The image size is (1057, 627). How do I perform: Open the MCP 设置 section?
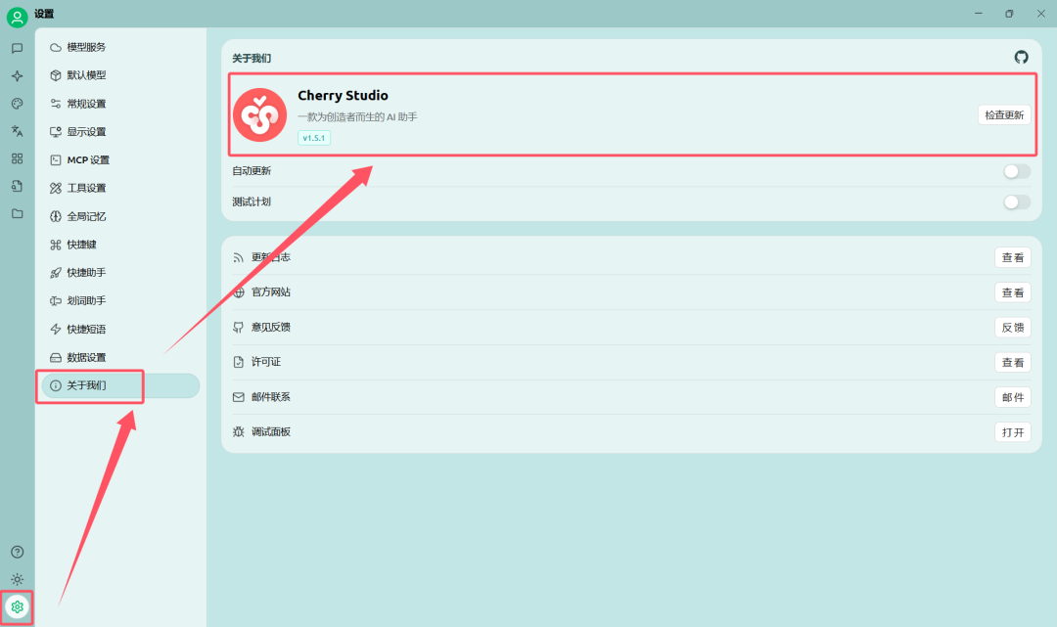click(120, 160)
